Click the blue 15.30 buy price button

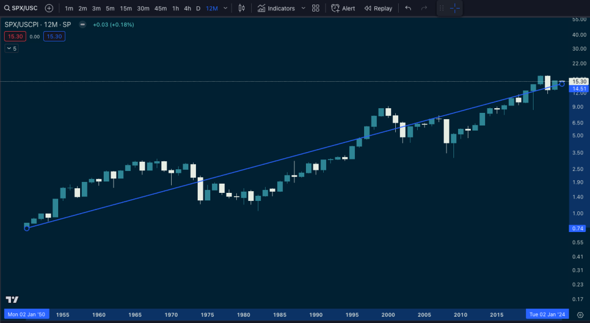(x=55, y=36)
